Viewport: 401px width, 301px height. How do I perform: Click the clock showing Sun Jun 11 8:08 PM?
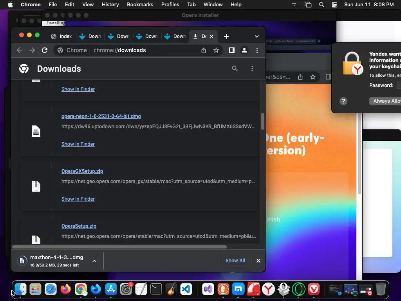tap(368, 5)
